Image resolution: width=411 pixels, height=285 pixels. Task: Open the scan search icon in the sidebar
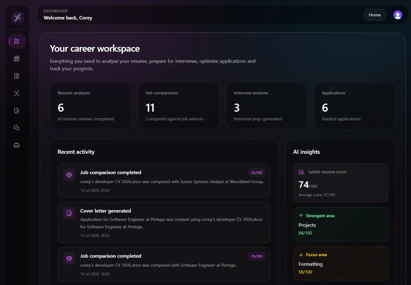pos(17,93)
